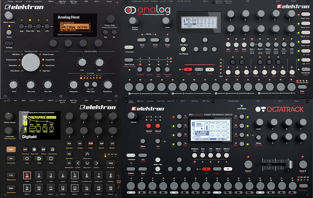
Task: Click the Analog Four Kit button
Action: pos(228,72)
